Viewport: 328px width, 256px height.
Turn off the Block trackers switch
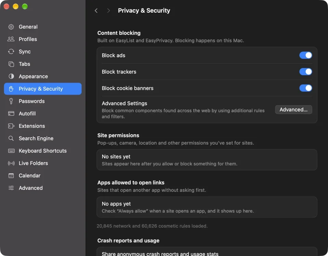305,71
